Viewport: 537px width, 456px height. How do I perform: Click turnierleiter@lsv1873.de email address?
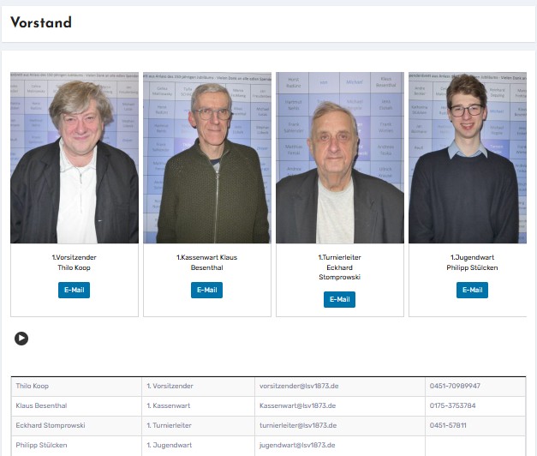(x=299, y=425)
